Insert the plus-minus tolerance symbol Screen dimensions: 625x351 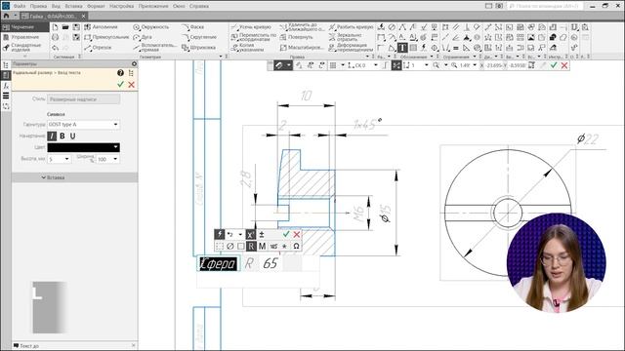point(262,234)
